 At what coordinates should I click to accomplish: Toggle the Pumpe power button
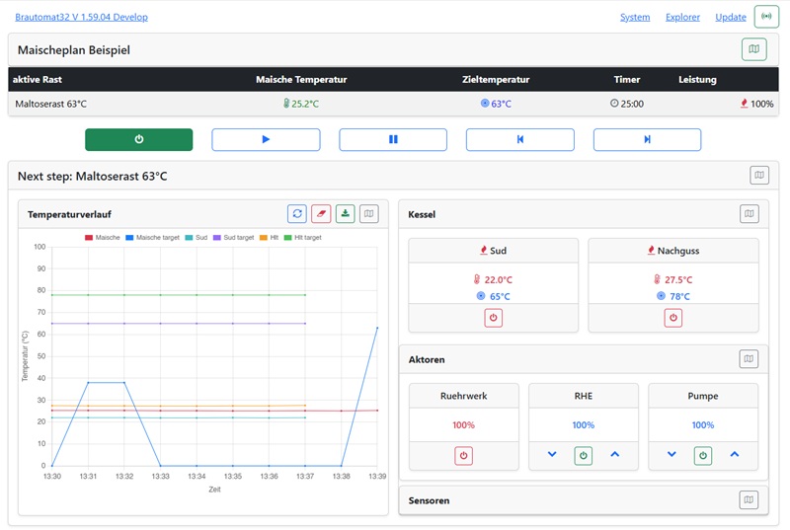(x=703, y=455)
